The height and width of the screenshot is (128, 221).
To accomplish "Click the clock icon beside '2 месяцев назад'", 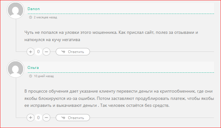I will 30,17.
